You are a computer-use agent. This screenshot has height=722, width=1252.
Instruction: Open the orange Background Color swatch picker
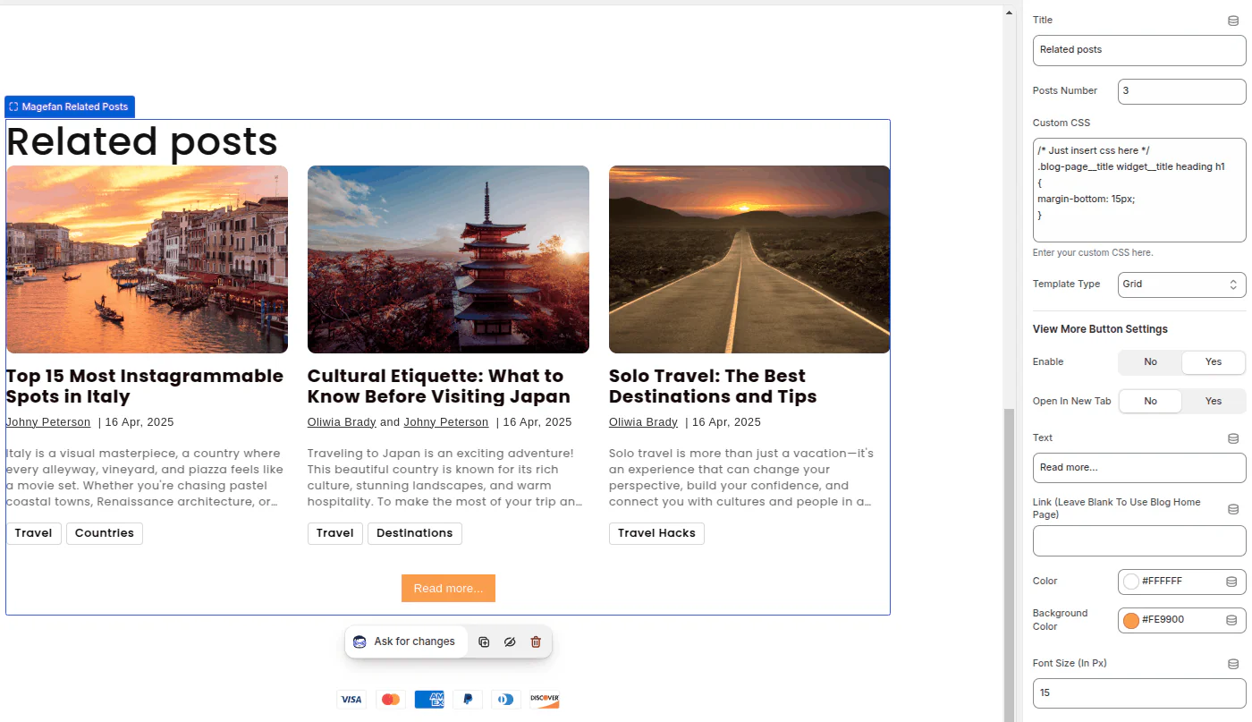(x=1131, y=620)
